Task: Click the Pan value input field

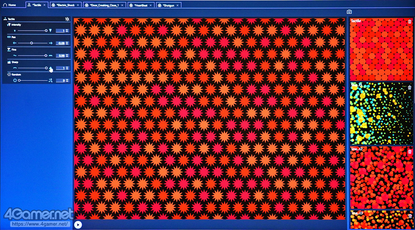Action: (60, 43)
